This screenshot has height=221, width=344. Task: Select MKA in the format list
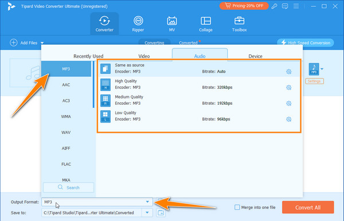pos(66,180)
